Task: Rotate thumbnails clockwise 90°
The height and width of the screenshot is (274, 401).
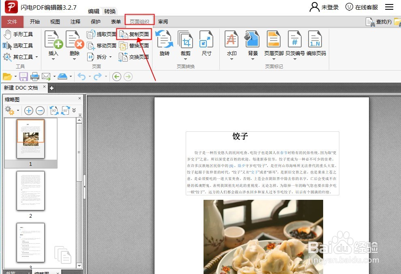Action: point(65,110)
